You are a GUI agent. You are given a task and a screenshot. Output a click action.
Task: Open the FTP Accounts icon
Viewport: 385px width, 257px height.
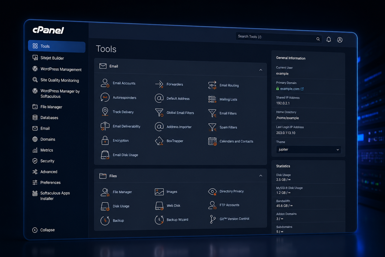(212, 205)
